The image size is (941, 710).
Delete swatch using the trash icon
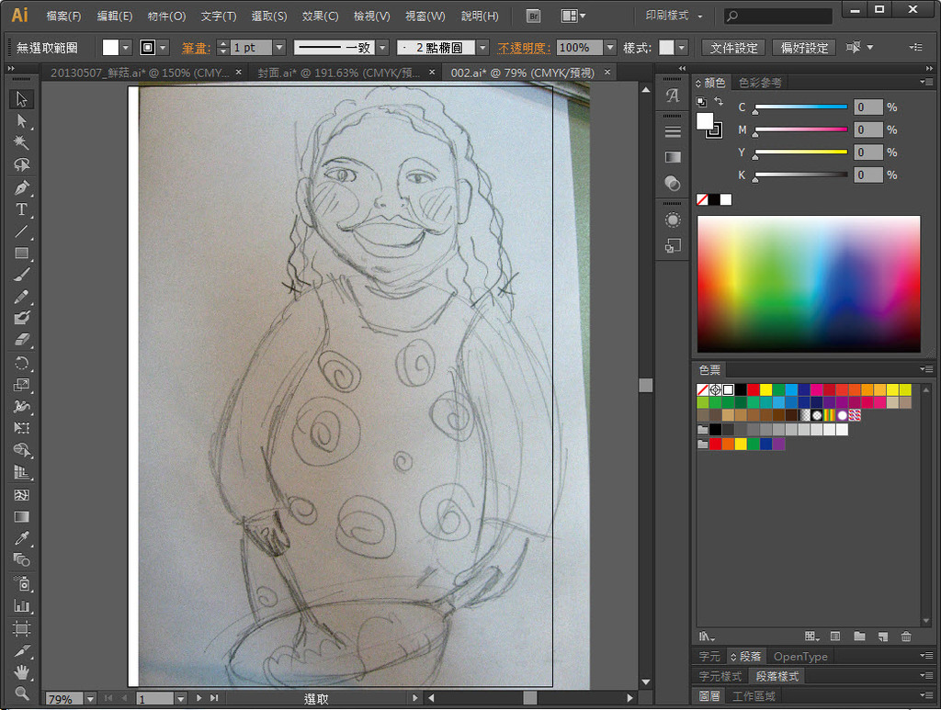tap(906, 637)
